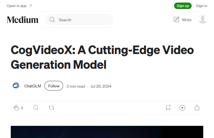Click the Jul 26, 2024 date
This screenshot has height=138, width=214.
(101, 86)
